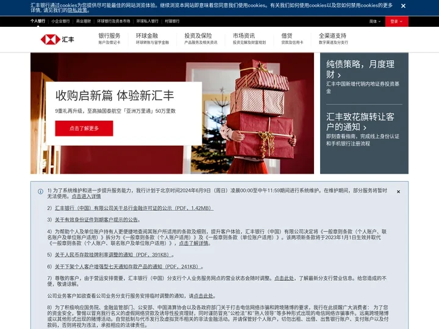Open 环球私人银行 section
Screen dimensions: 439x329
[x=148, y=21]
